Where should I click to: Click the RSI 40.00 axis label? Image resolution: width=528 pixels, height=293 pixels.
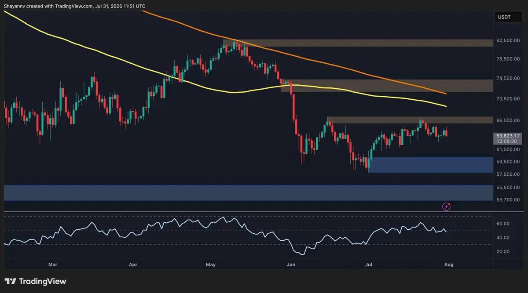pyautogui.click(x=503, y=238)
